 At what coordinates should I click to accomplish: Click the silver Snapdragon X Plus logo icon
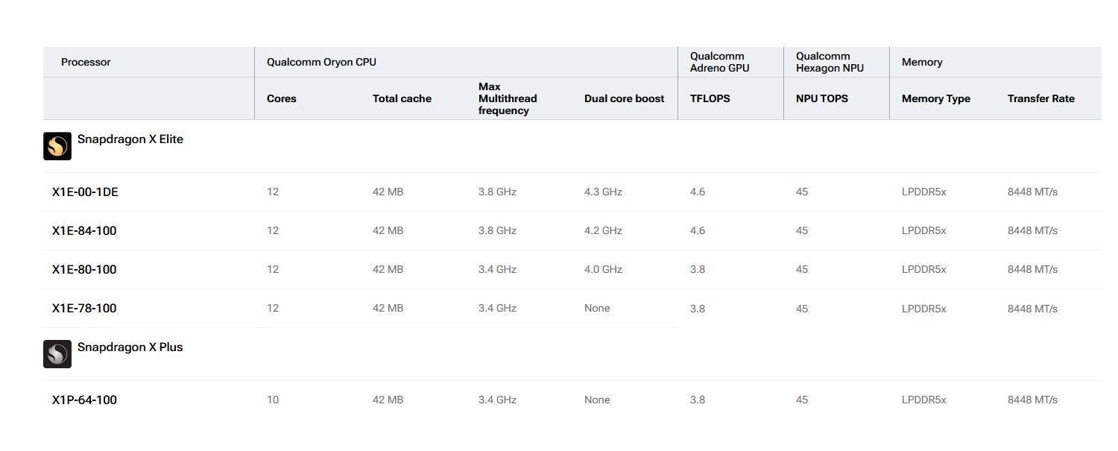coord(57,354)
